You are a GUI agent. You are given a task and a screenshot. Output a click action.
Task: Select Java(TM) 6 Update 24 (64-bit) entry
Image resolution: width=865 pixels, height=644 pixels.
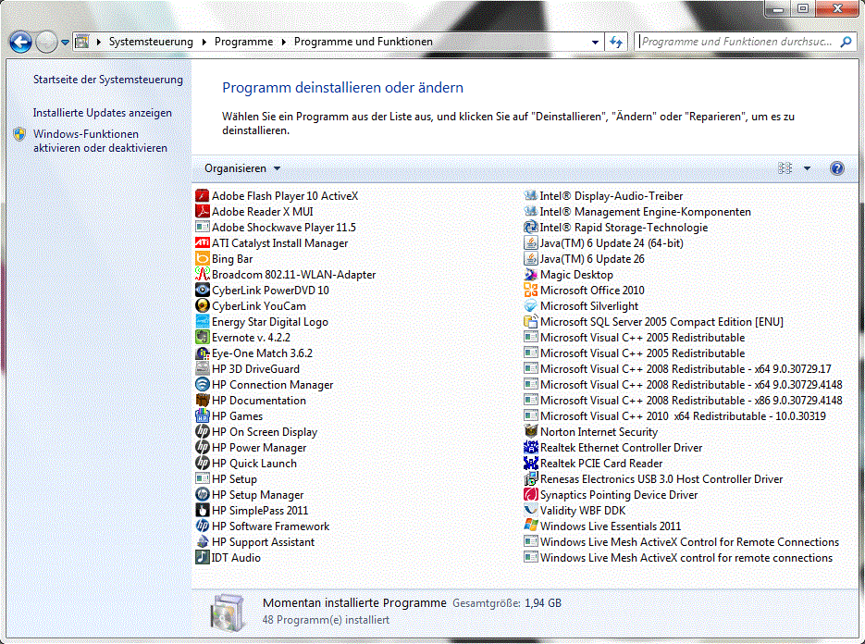click(x=603, y=242)
